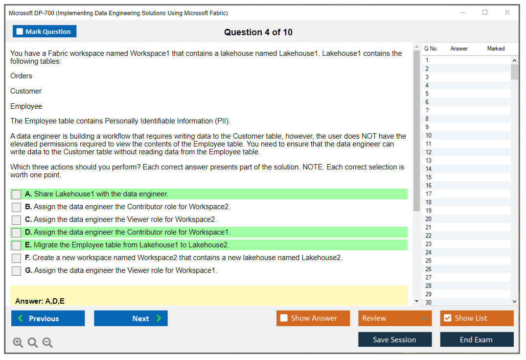Click the green left chevron on Previous button
Viewport: 526px width, 360px height.
[x=19, y=318]
